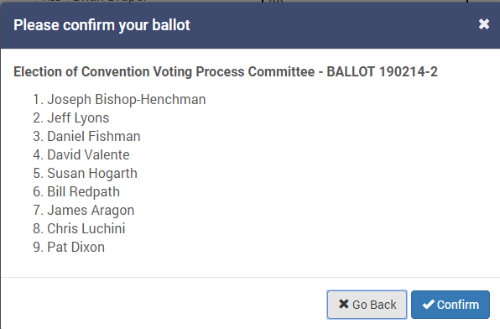The height and width of the screenshot is (329, 500).
Task: Click the X icon inside Go Back
Action: tap(343, 304)
